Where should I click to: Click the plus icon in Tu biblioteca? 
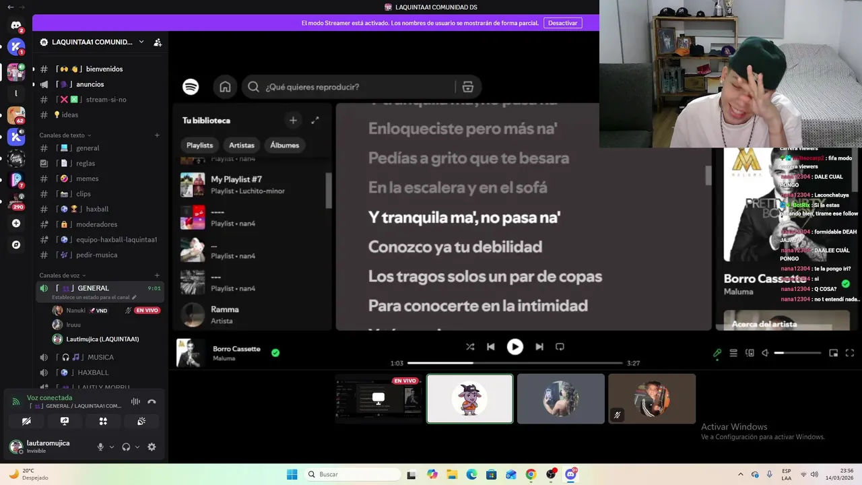pyautogui.click(x=293, y=121)
